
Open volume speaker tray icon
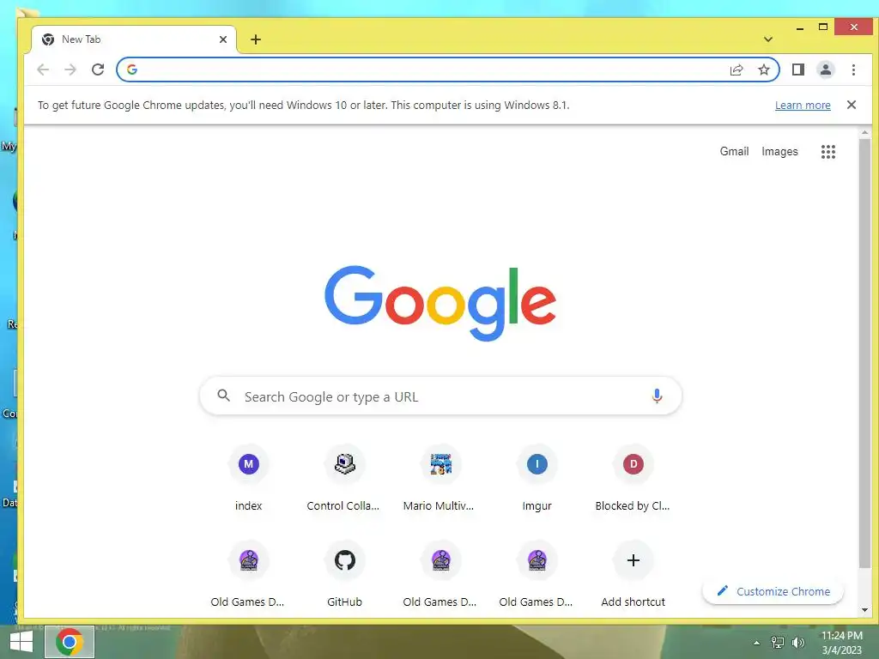tap(798, 643)
